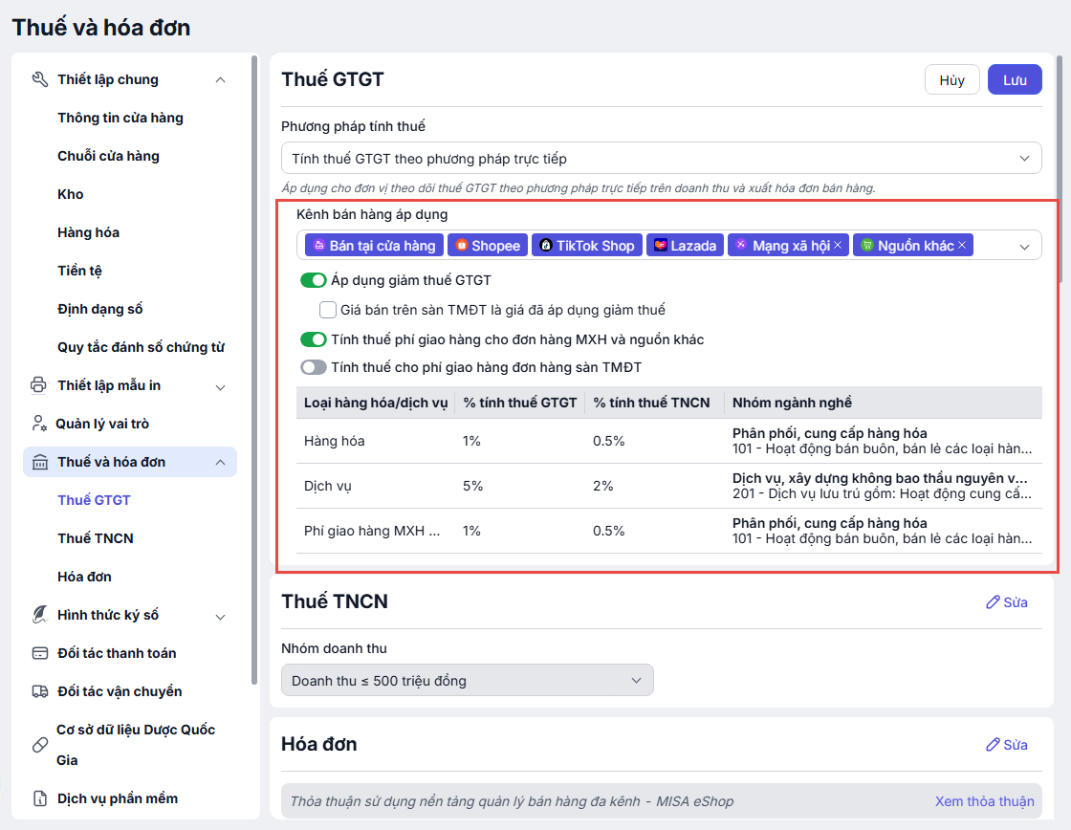The width and height of the screenshot is (1071, 830).
Task: Enable tax for sàn TMĐT delivery fee
Action: point(313,367)
